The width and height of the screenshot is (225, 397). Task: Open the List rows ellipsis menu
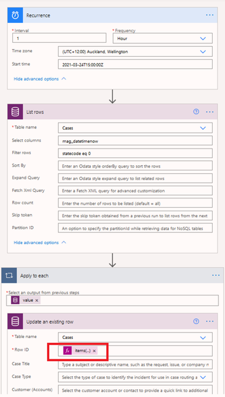click(210, 112)
